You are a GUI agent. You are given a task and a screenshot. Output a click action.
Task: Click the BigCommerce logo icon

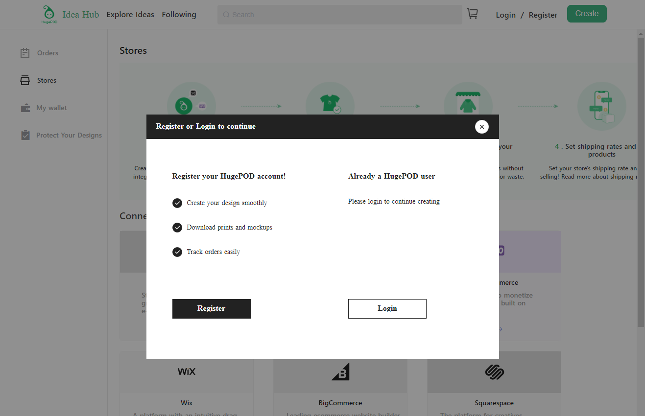coord(340,372)
